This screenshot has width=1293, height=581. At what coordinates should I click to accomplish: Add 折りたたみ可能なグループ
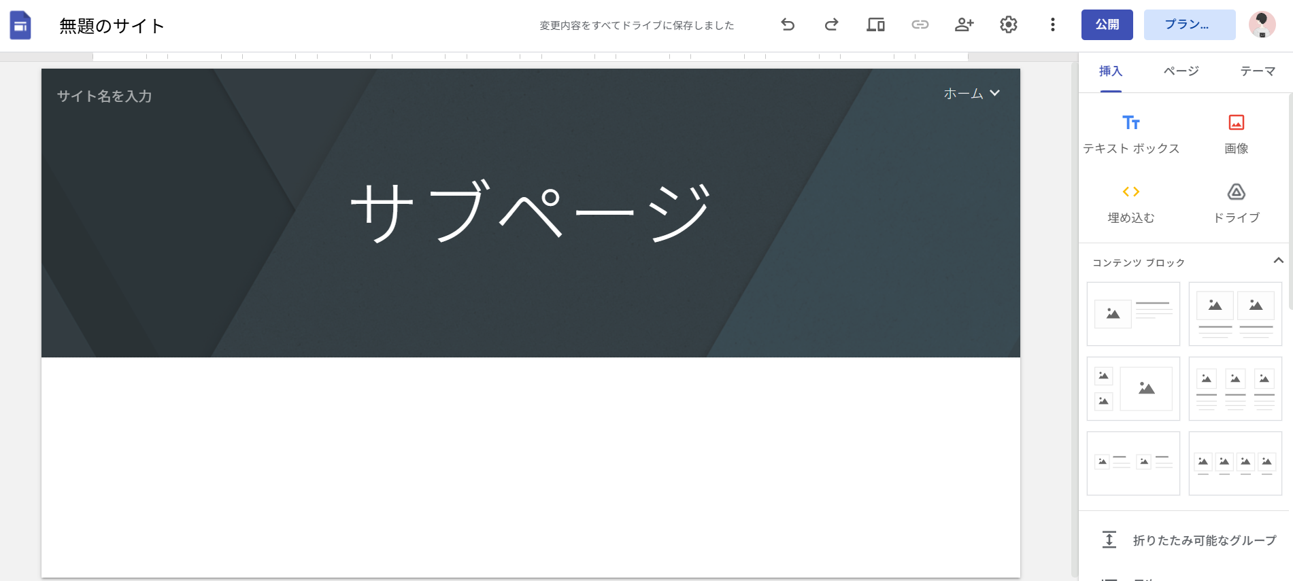pyautogui.click(x=1188, y=540)
